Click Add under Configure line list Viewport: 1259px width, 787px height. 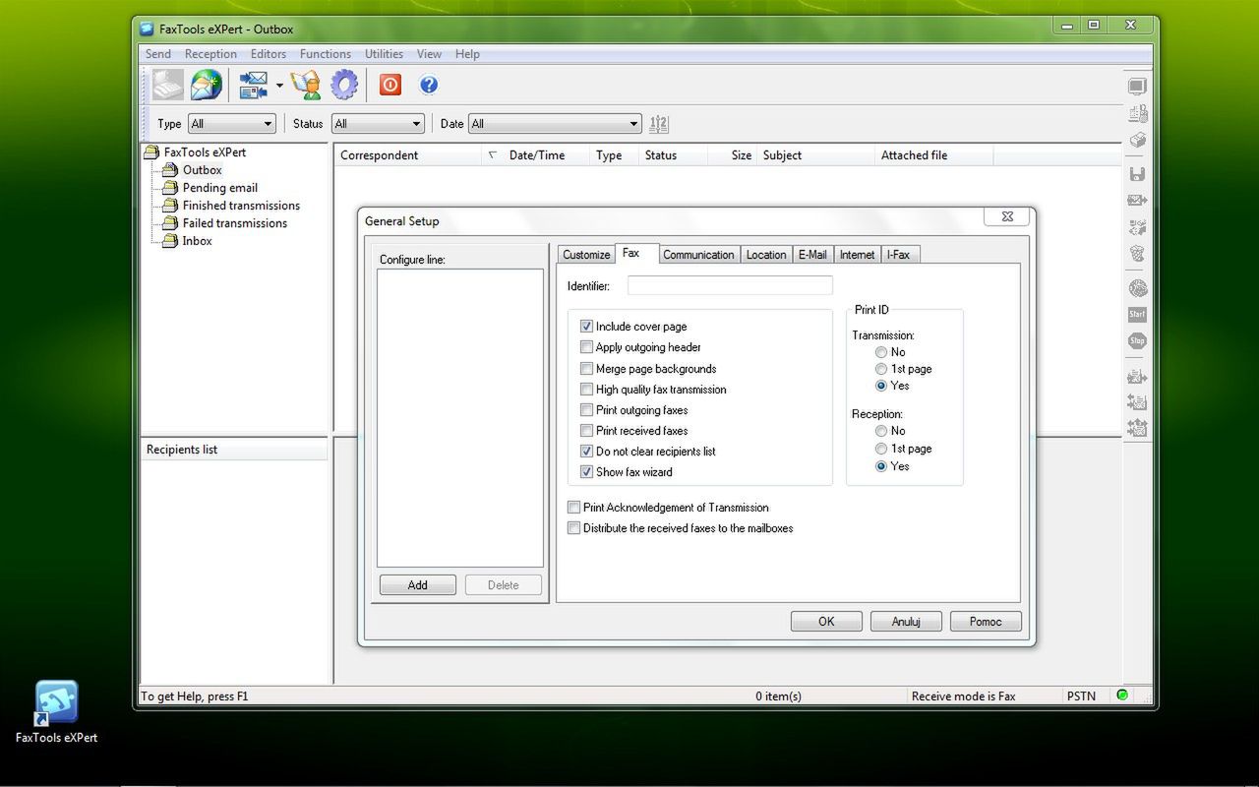[418, 585]
